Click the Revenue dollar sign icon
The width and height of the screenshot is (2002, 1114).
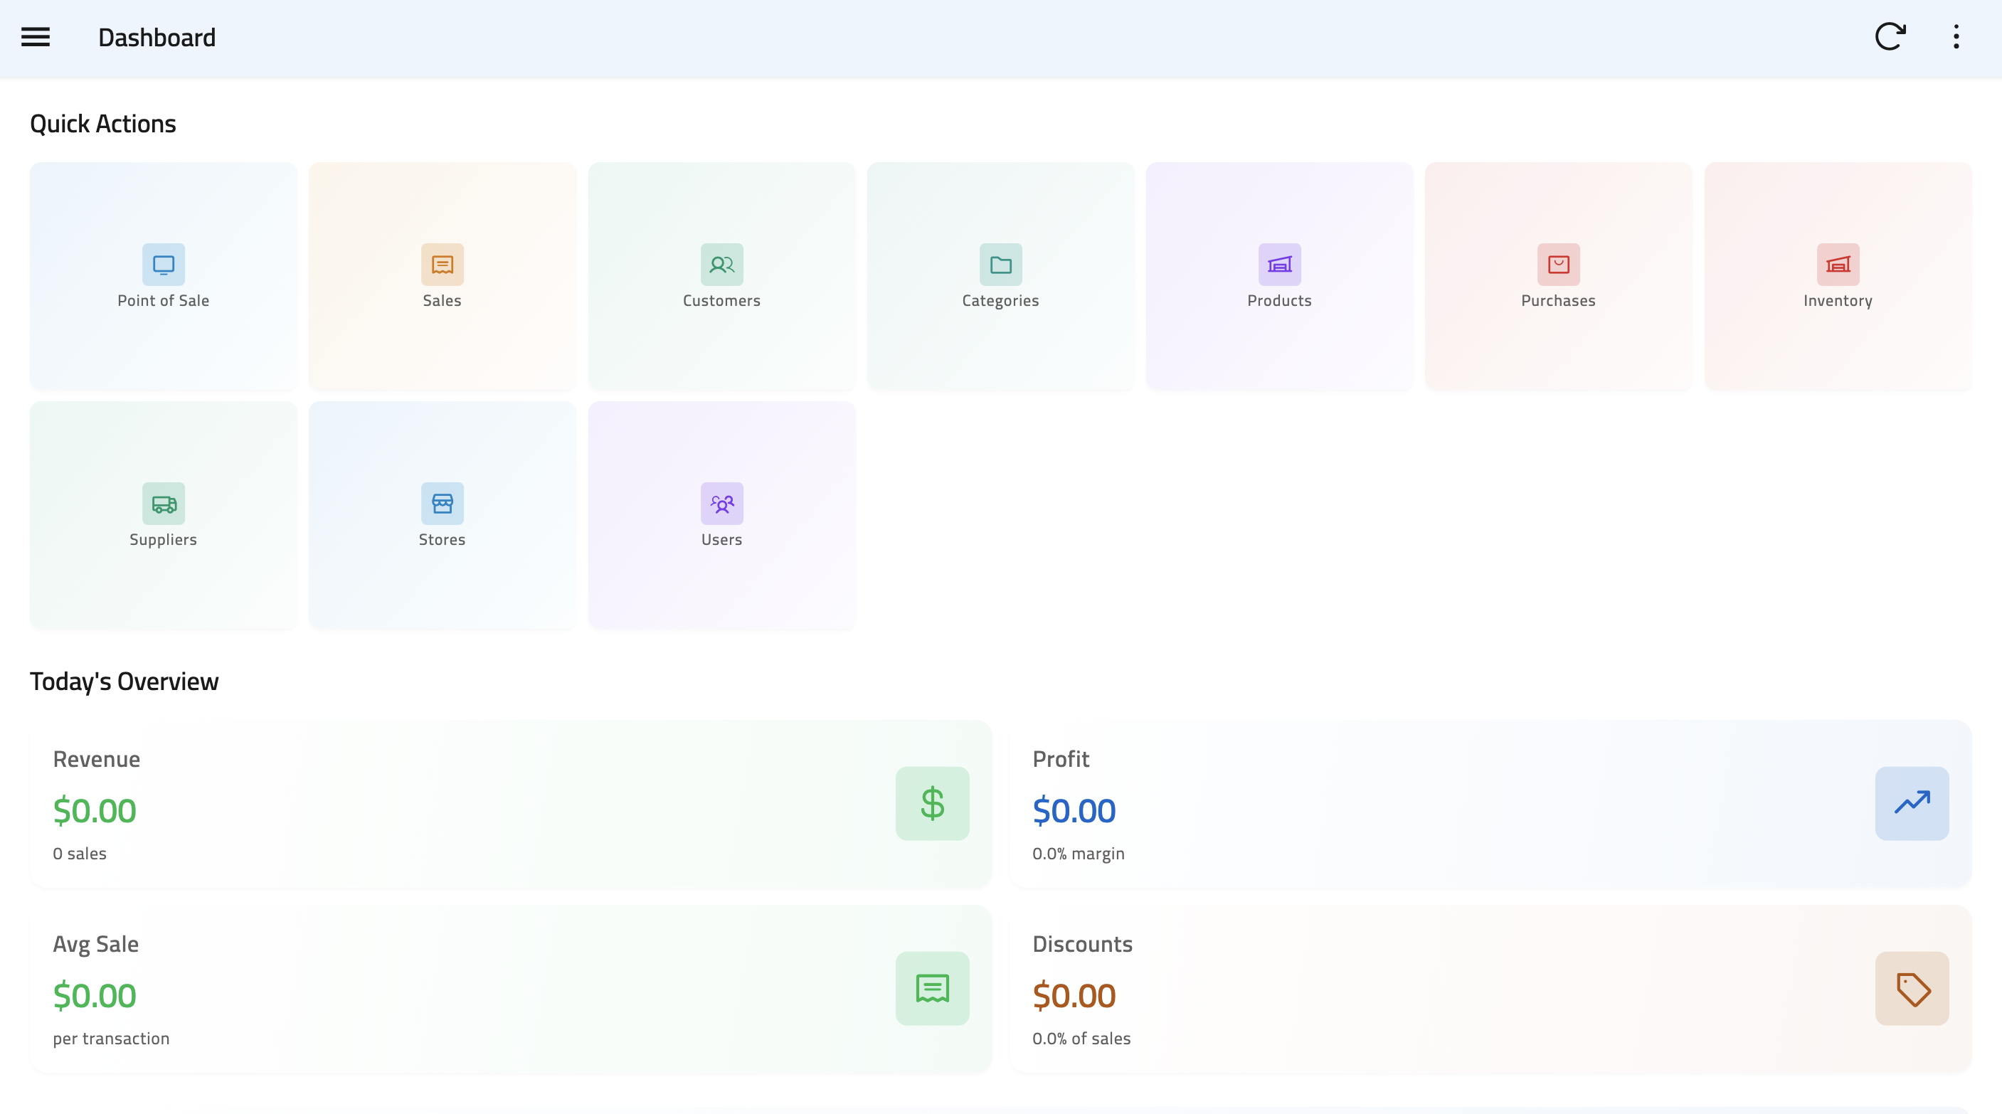[x=932, y=803]
